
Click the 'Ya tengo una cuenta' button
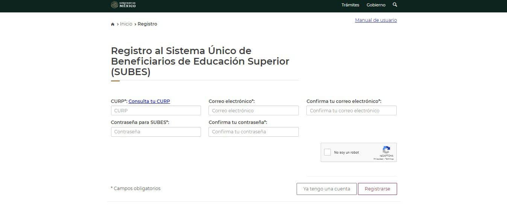[x=327, y=189]
